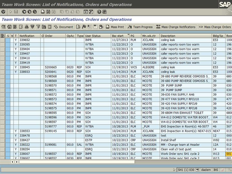Click the Print icon in the top toolbar
This screenshot has width=232, height=174.
click(x=43, y=12)
